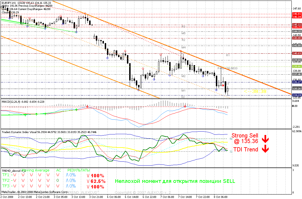302x199 pixels.
Task: Click the red arrow beside TDI Trend
Action: [x=265, y=149]
